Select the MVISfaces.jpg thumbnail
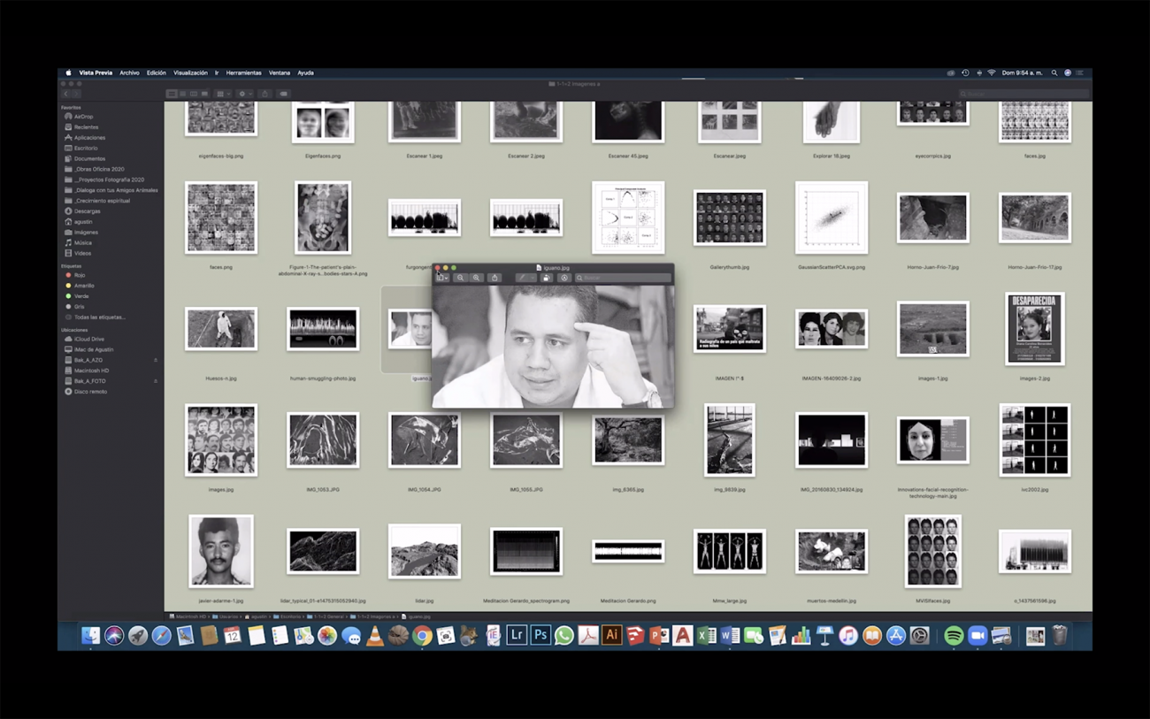1150x719 pixels. (932, 551)
